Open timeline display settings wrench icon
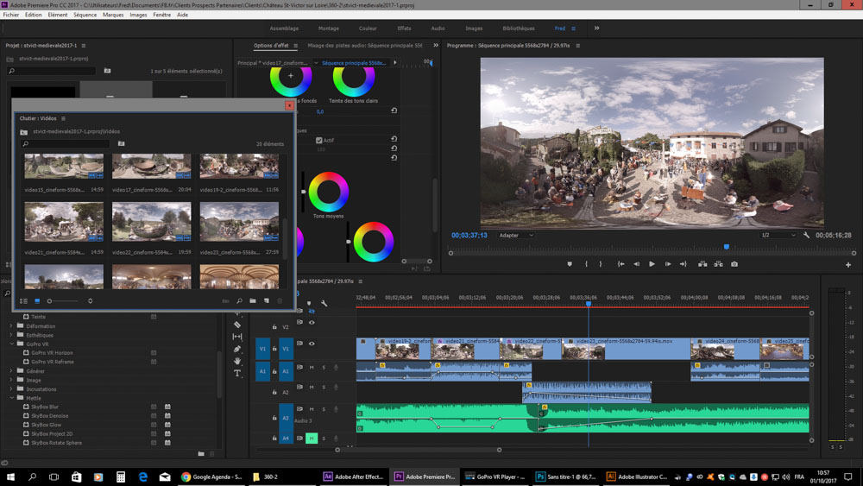Image resolution: width=863 pixels, height=486 pixels. pos(324,303)
